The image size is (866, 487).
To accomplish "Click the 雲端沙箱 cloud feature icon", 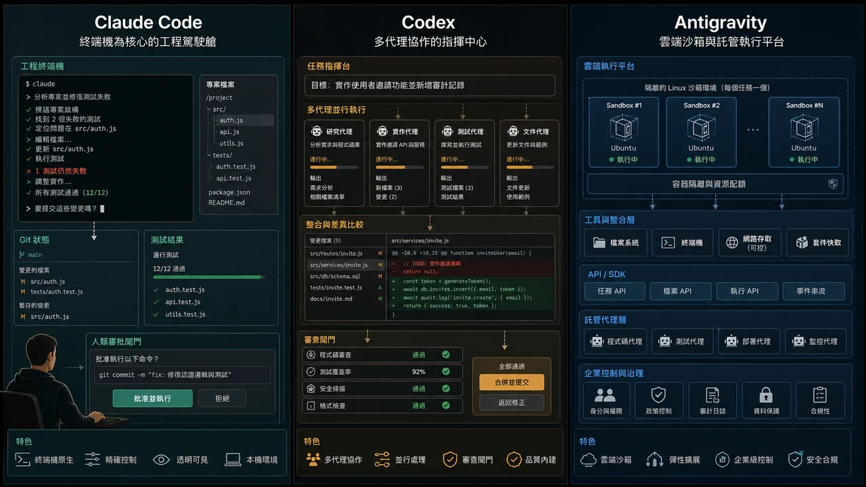I will pos(589,459).
